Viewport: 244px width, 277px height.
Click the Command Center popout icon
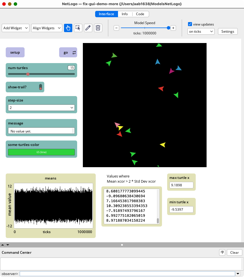pyautogui.click(x=222, y=252)
